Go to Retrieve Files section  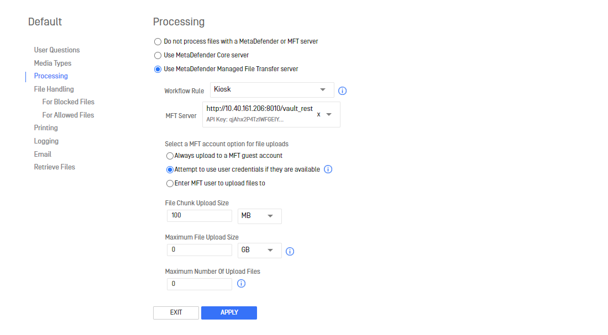click(54, 167)
